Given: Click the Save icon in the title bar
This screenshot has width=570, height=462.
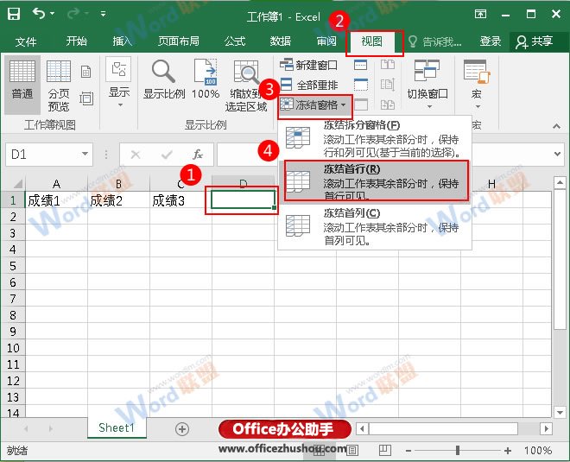Looking at the screenshot, I should 14,14.
